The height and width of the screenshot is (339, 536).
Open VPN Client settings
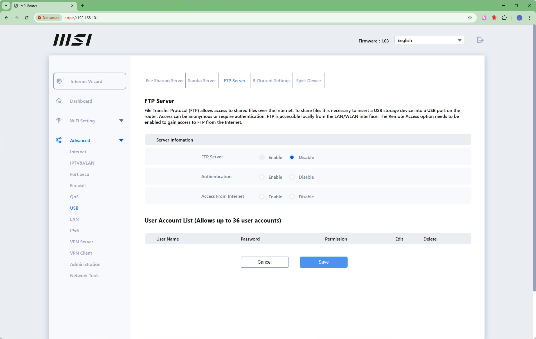pyautogui.click(x=81, y=253)
